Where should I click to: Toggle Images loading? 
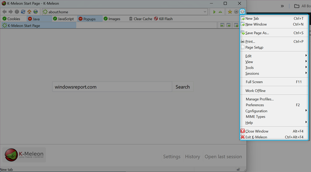point(112,19)
